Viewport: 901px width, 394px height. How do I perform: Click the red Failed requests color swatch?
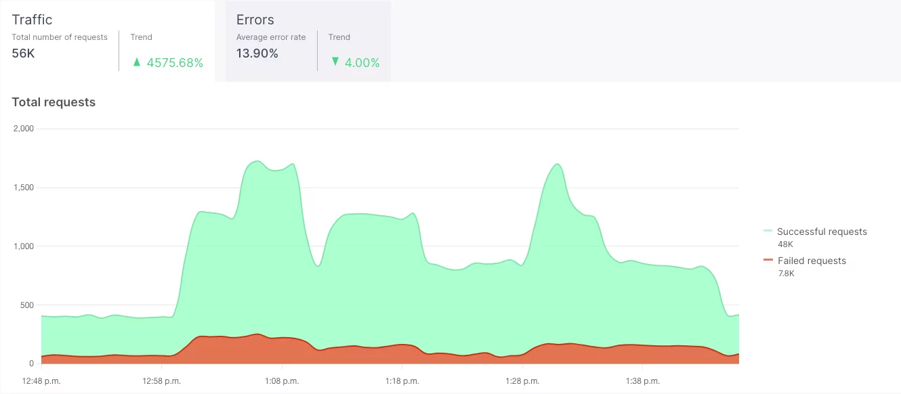768,260
